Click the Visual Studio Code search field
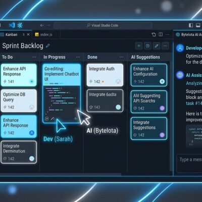 103,25
